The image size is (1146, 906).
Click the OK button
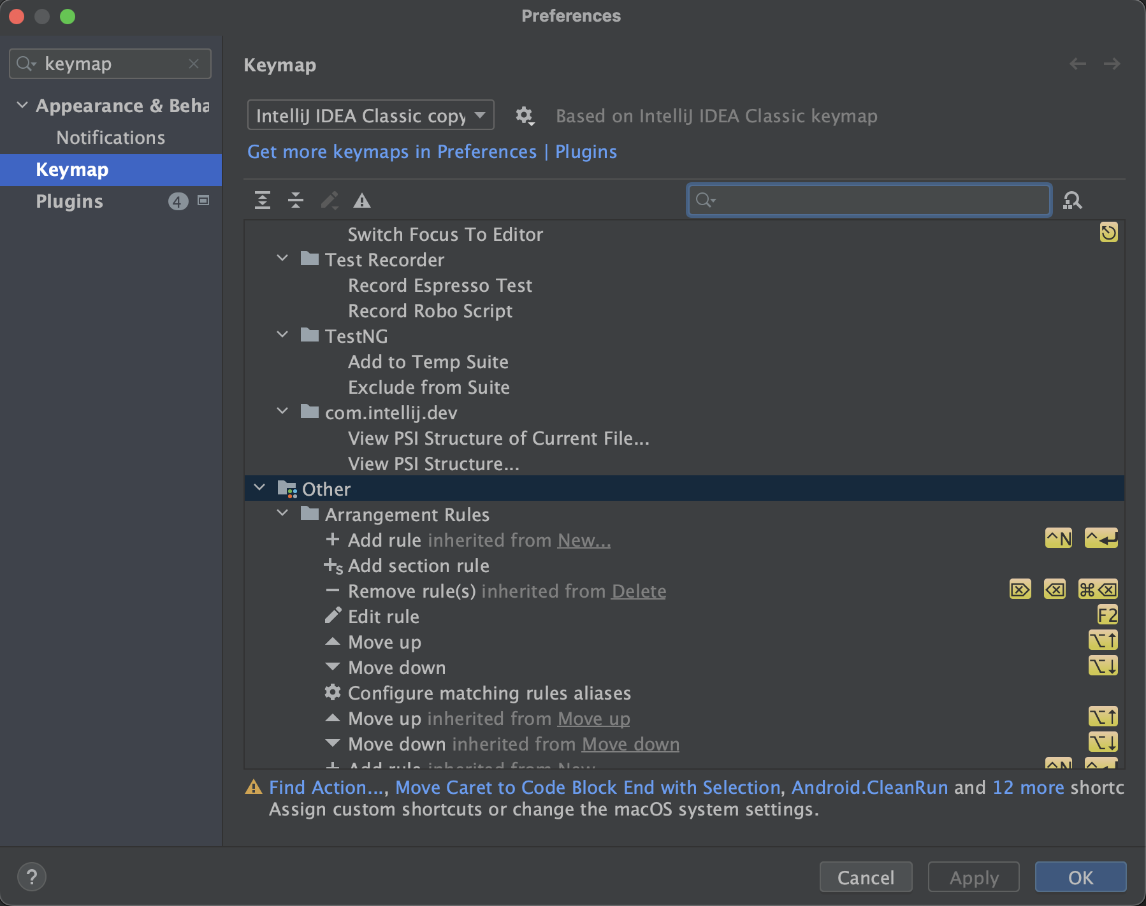[x=1080, y=877]
